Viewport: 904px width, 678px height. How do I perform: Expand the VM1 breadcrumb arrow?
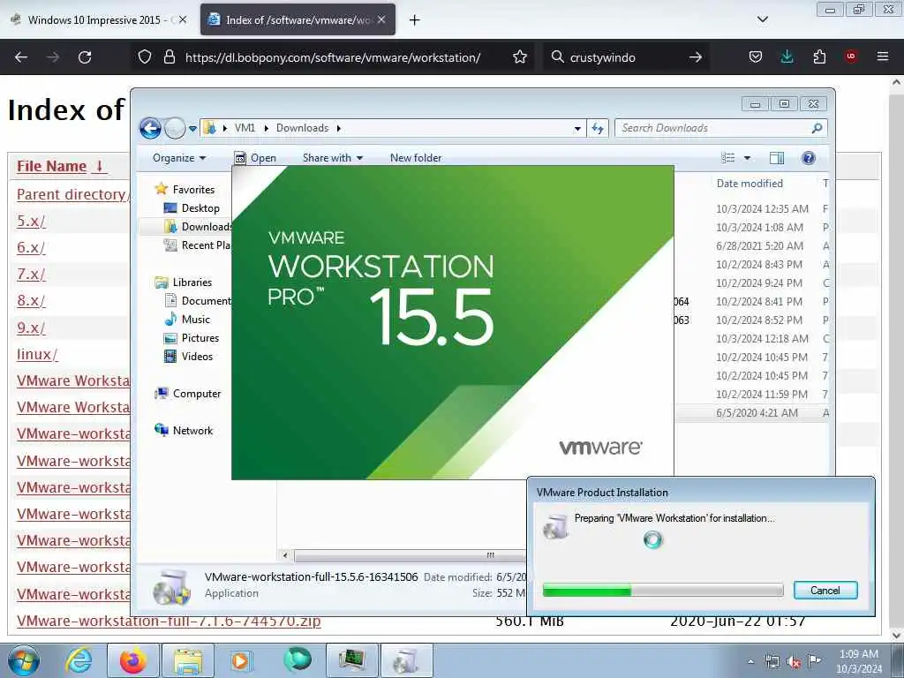pyautogui.click(x=267, y=128)
